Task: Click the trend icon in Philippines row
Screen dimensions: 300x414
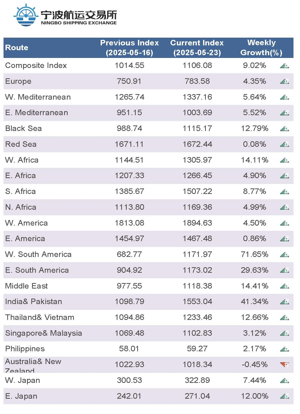Action: (284, 349)
